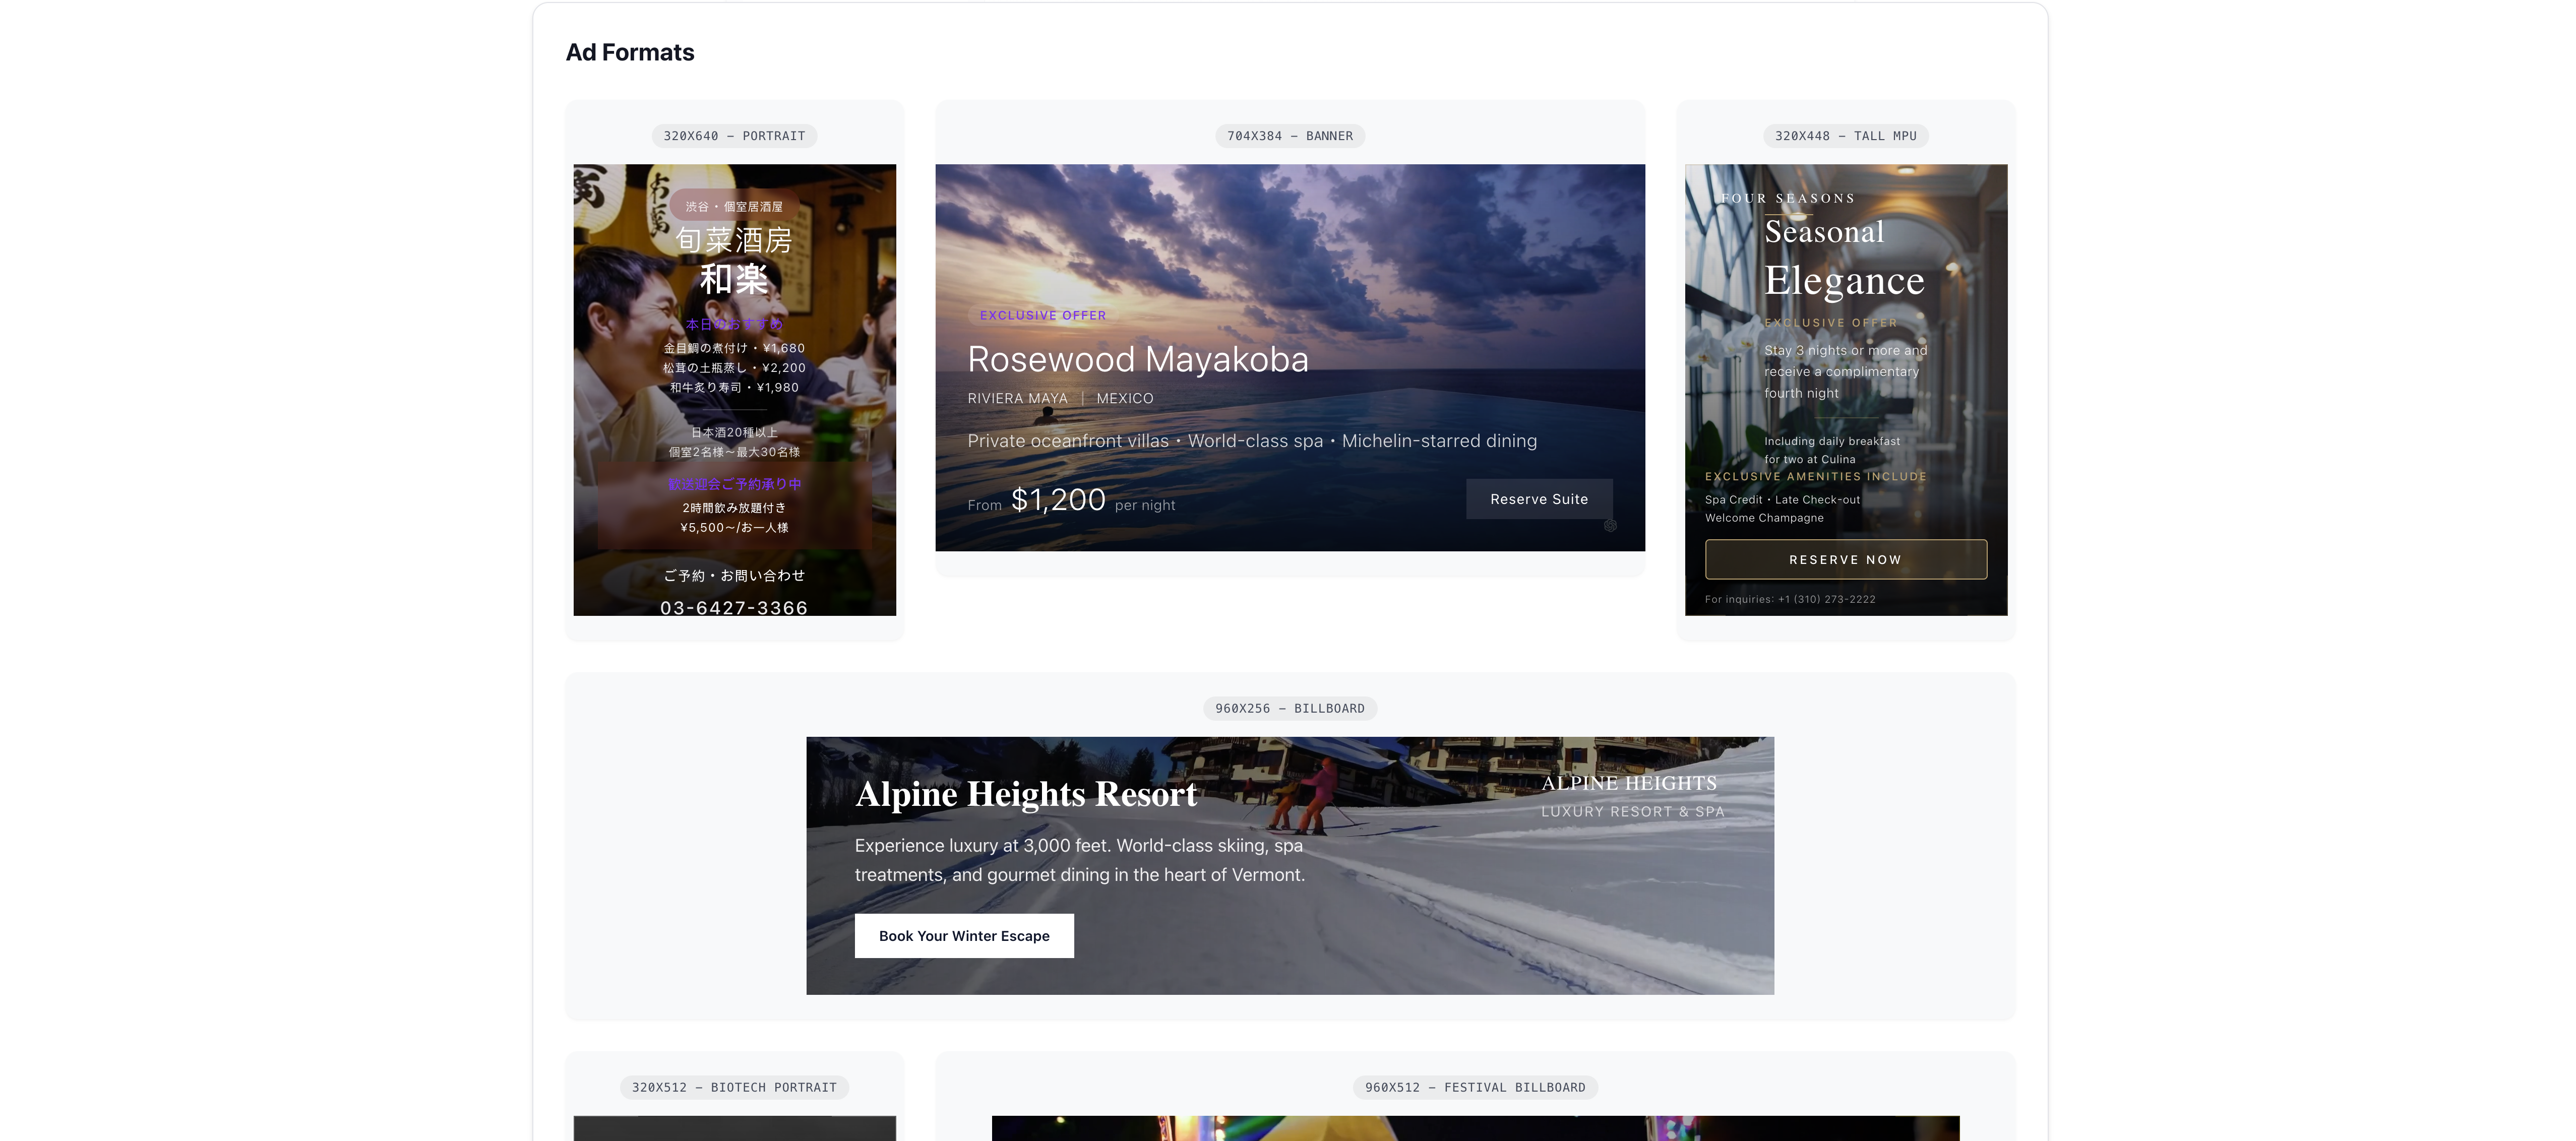Click the Welcome Champagne line
The image size is (2576, 1141).
(1764, 518)
